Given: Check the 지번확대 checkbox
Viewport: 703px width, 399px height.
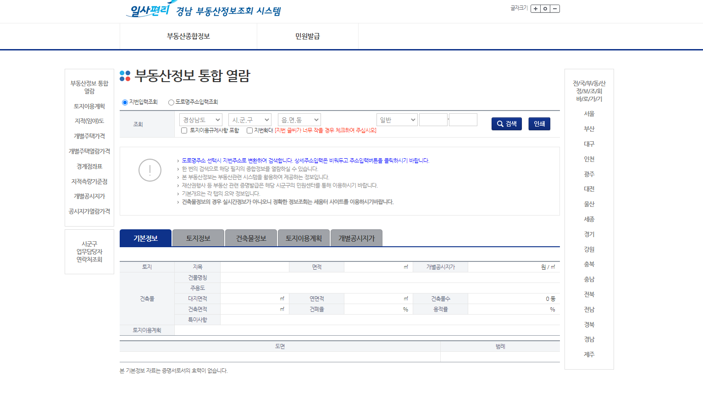Looking at the screenshot, I should (249, 131).
